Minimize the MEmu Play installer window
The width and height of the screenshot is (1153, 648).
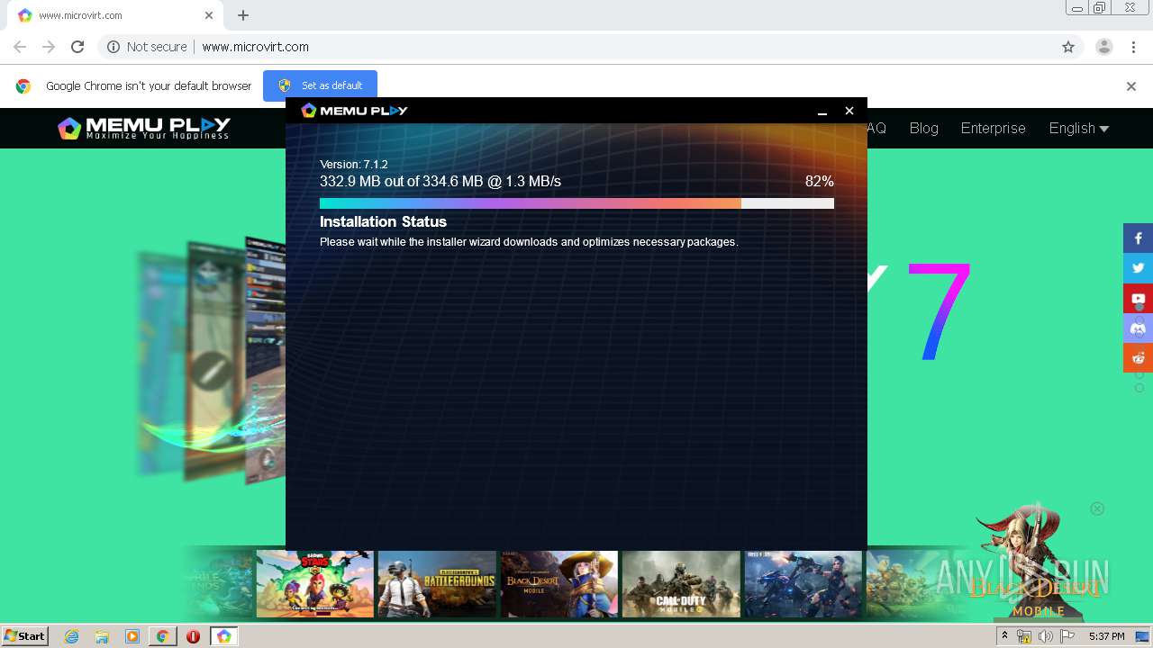point(822,111)
